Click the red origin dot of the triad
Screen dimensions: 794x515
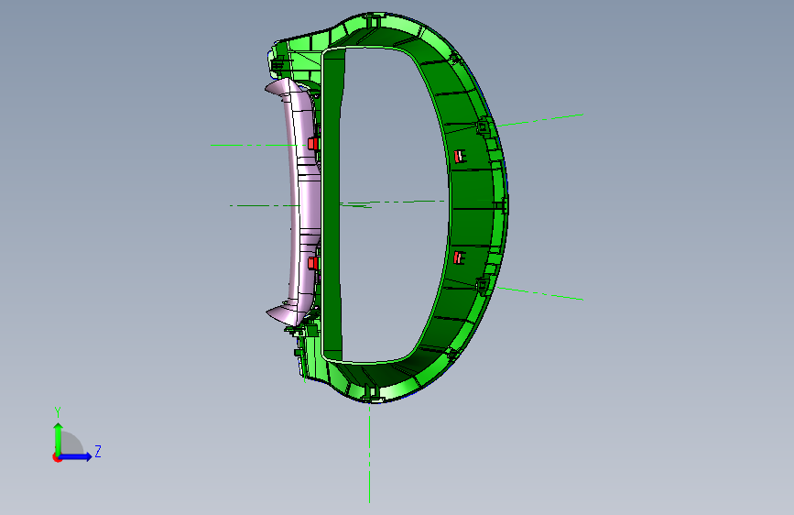pos(57,457)
